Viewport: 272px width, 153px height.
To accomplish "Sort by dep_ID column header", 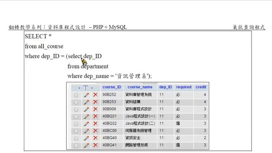I will tap(165, 87).
